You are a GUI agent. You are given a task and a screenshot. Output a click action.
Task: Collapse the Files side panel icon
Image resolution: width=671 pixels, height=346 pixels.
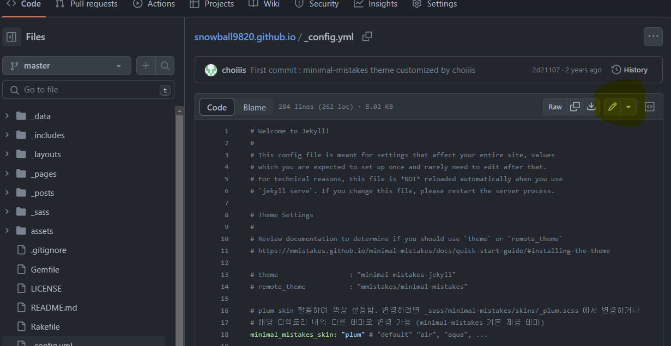(x=11, y=37)
